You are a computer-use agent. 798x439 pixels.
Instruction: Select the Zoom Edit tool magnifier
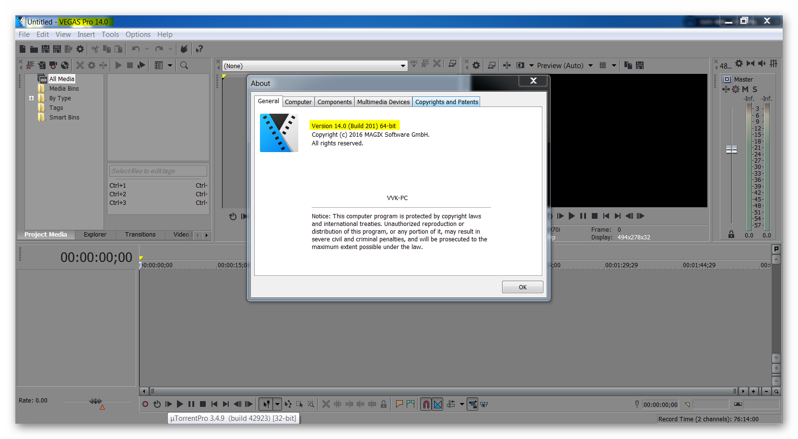(x=311, y=404)
